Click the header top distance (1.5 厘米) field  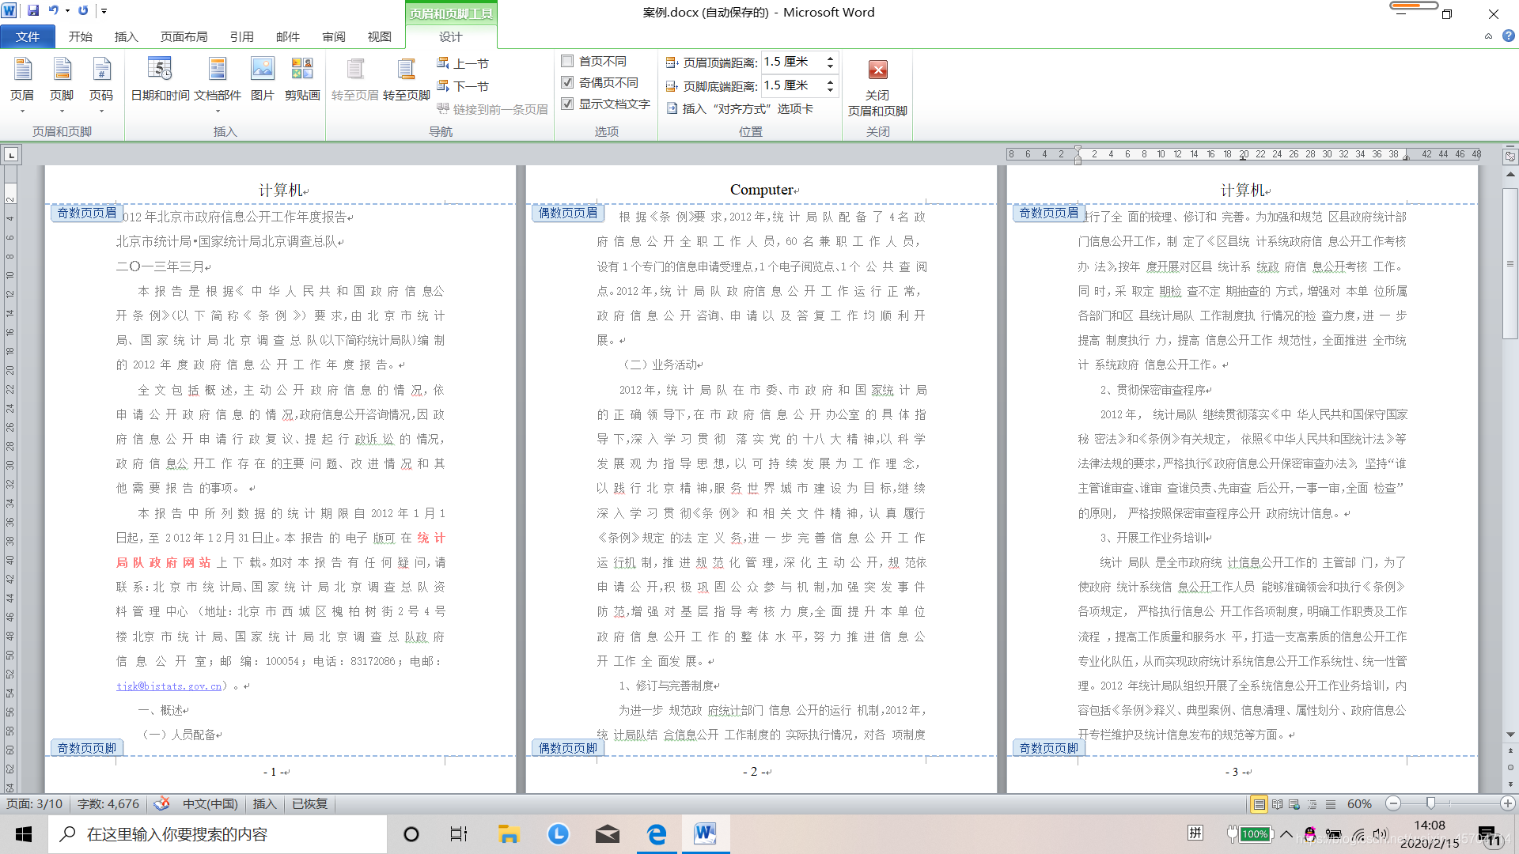pyautogui.click(x=792, y=62)
